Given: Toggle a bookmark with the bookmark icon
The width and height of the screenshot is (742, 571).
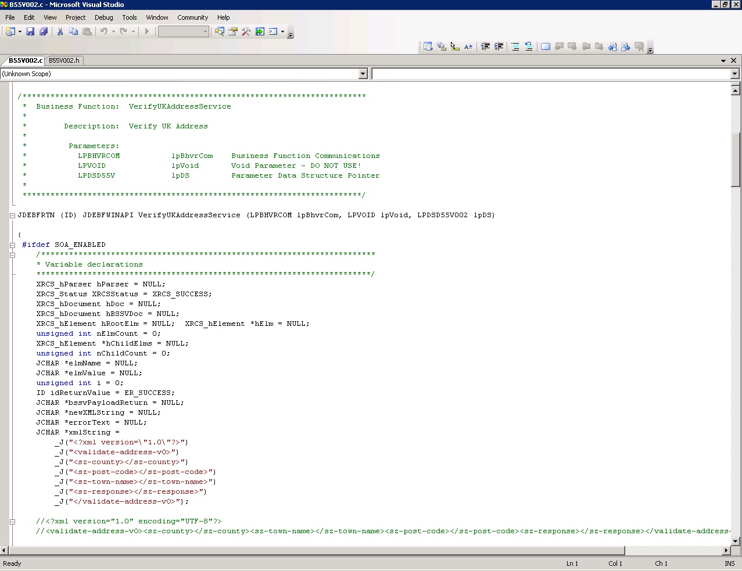Looking at the screenshot, I should click(545, 46).
